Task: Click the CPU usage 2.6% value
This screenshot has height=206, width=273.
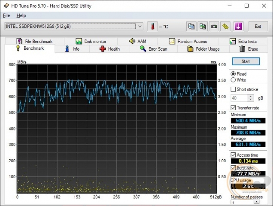Action: click(248, 186)
